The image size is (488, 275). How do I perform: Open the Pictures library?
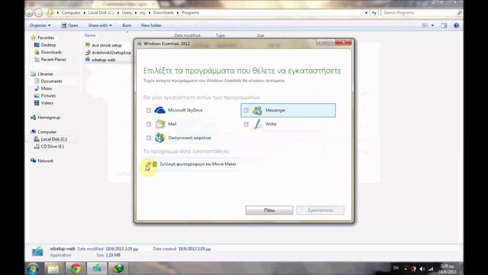(48, 95)
